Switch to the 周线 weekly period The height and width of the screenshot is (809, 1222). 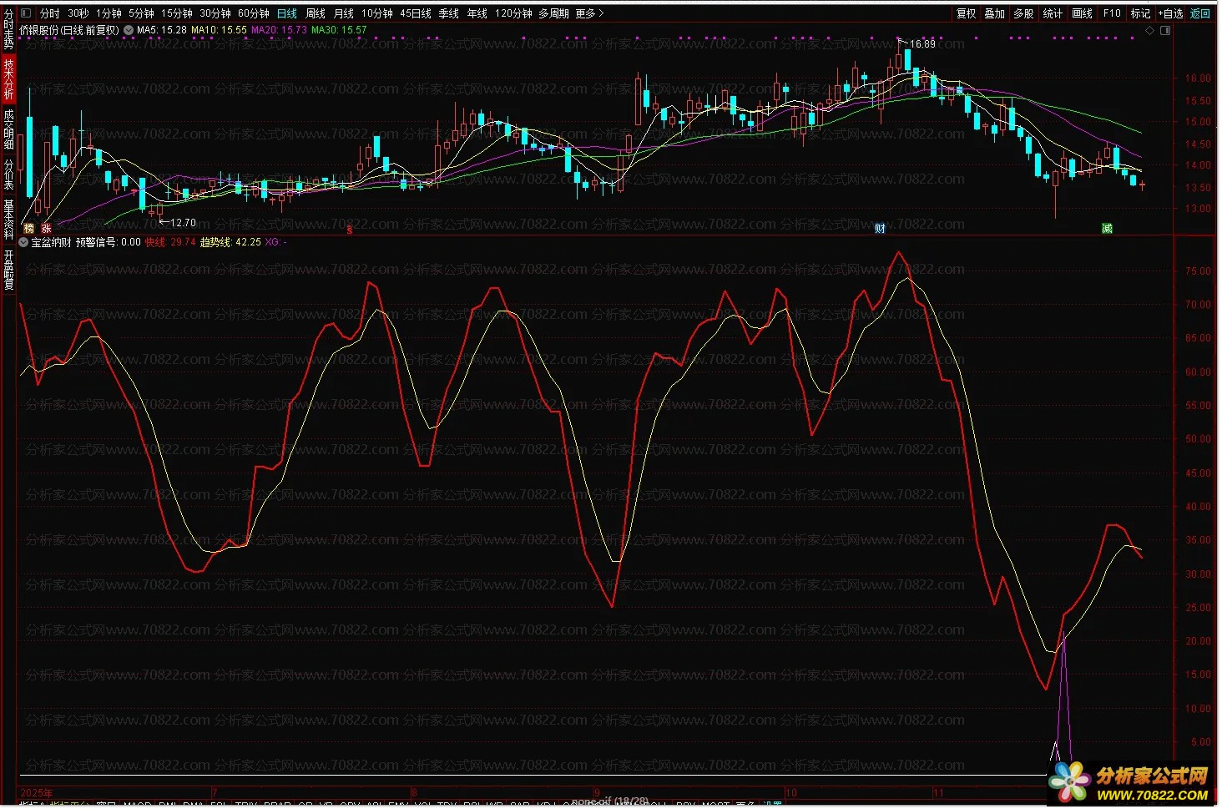pos(316,13)
